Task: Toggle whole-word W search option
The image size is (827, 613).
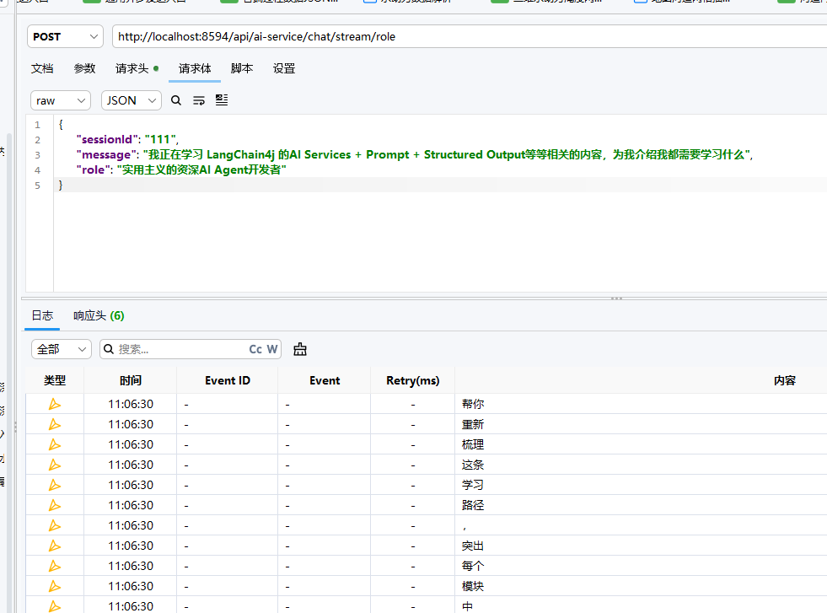Action: [272, 349]
